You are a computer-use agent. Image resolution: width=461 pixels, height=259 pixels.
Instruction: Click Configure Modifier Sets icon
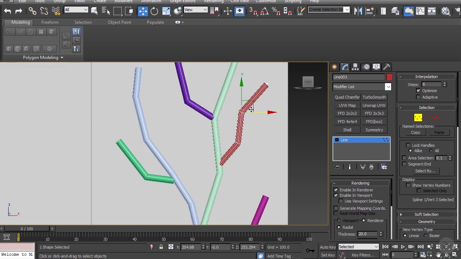tap(384, 167)
